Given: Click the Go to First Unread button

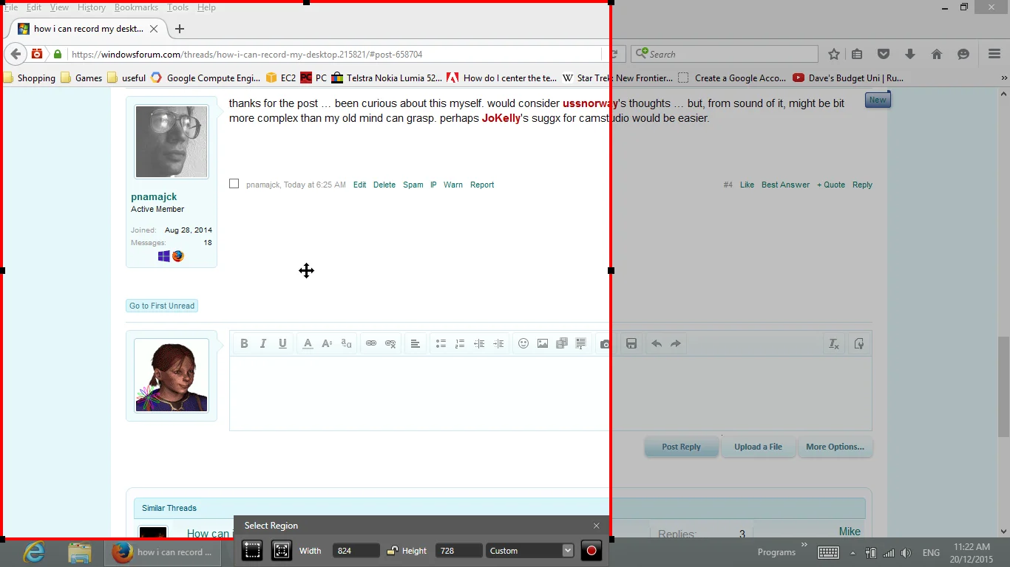Looking at the screenshot, I should coord(162,306).
